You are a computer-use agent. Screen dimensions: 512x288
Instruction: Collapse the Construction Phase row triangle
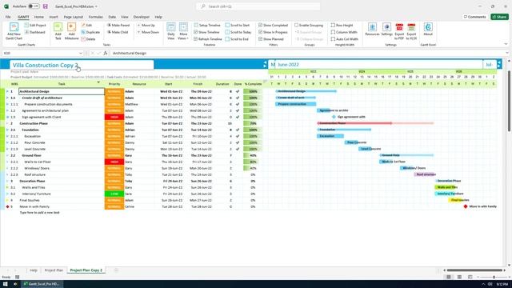click(x=7, y=123)
